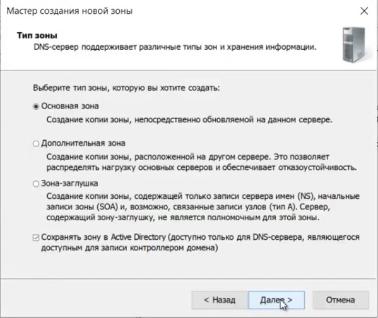Screen dimensions: 378x318
Task: Click the stub zone description mentioning NS records
Action: (x=203, y=196)
